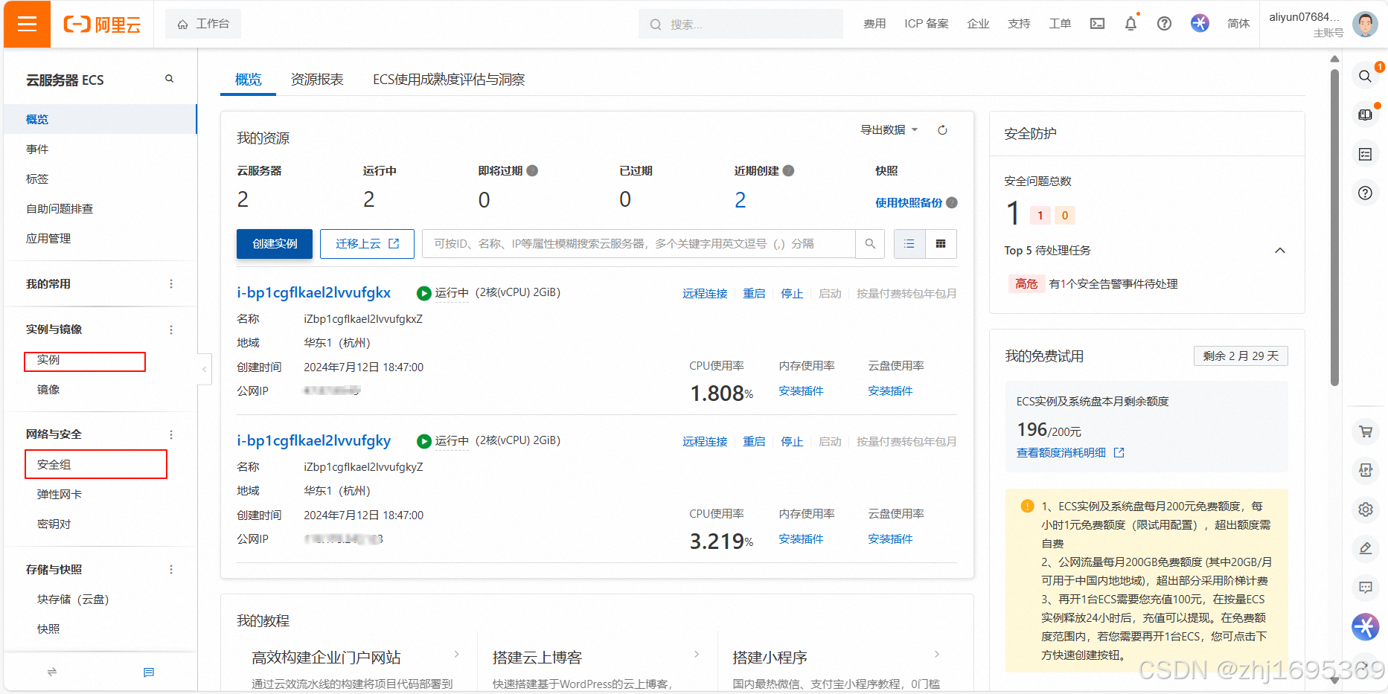
Task: Open 工单 top menu
Action: (x=1060, y=24)
